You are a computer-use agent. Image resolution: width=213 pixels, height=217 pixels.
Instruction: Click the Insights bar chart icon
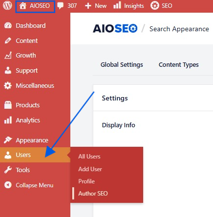(117, 5)
